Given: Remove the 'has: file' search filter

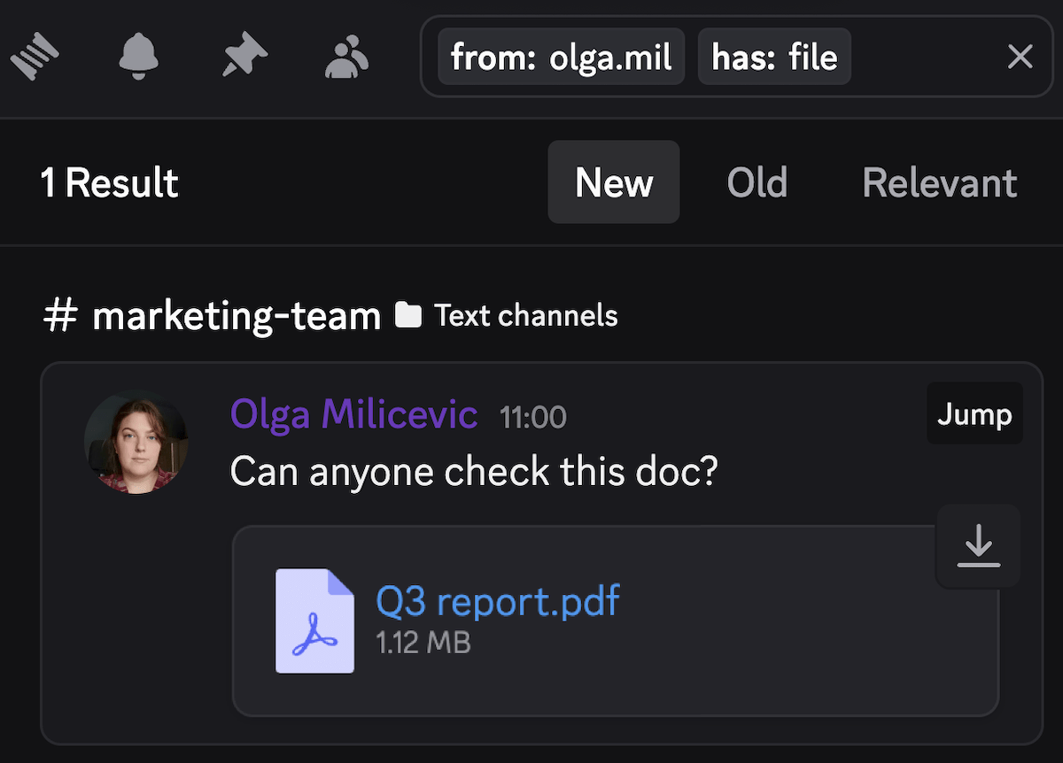Looking at the screenshot, I should [774, 56].
